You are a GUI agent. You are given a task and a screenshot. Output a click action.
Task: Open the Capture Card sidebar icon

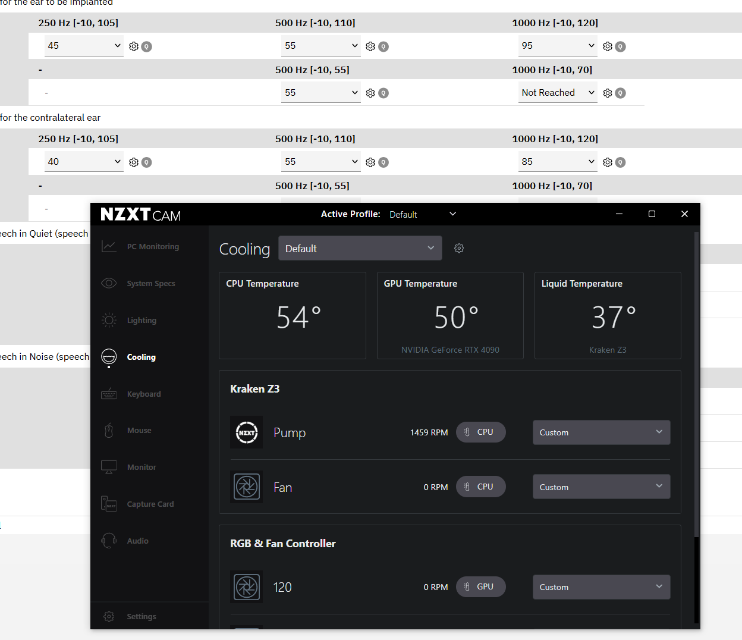point(109,504)
